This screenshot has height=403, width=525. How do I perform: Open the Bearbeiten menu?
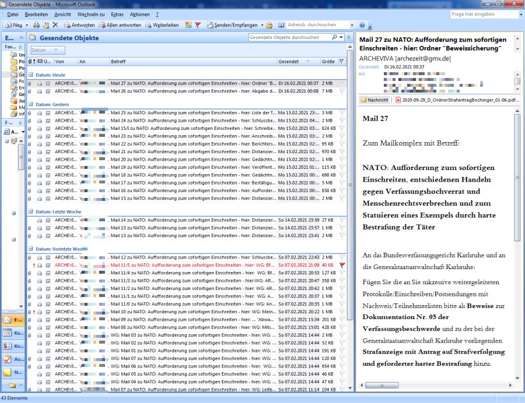36,15
